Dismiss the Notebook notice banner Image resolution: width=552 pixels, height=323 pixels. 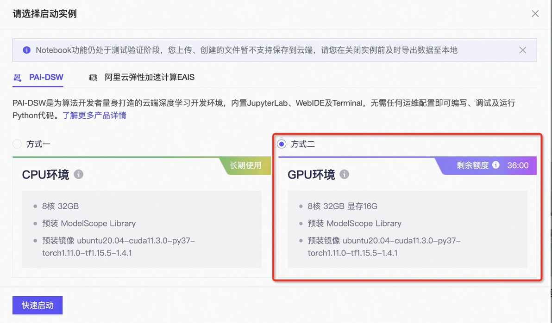click(x=523, y=50)
